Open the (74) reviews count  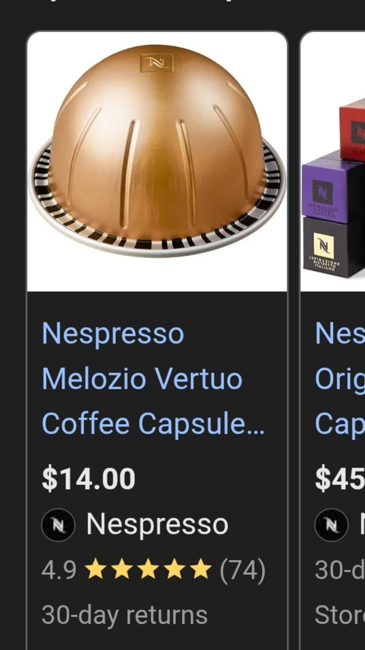(242, 570)
